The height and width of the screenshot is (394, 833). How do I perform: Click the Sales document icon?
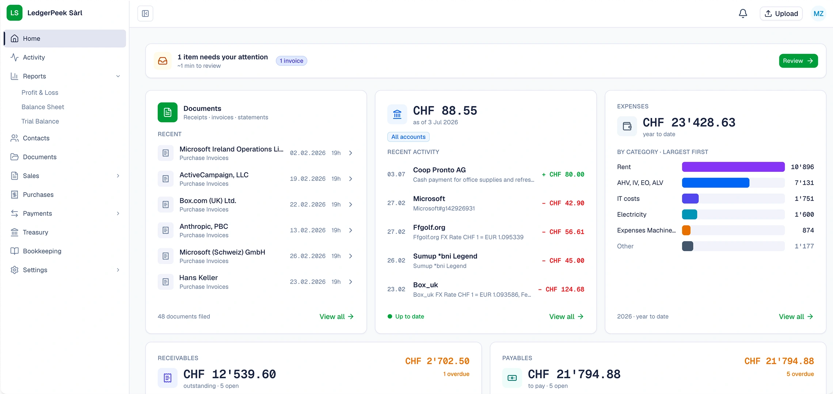(x=15, y=176)
